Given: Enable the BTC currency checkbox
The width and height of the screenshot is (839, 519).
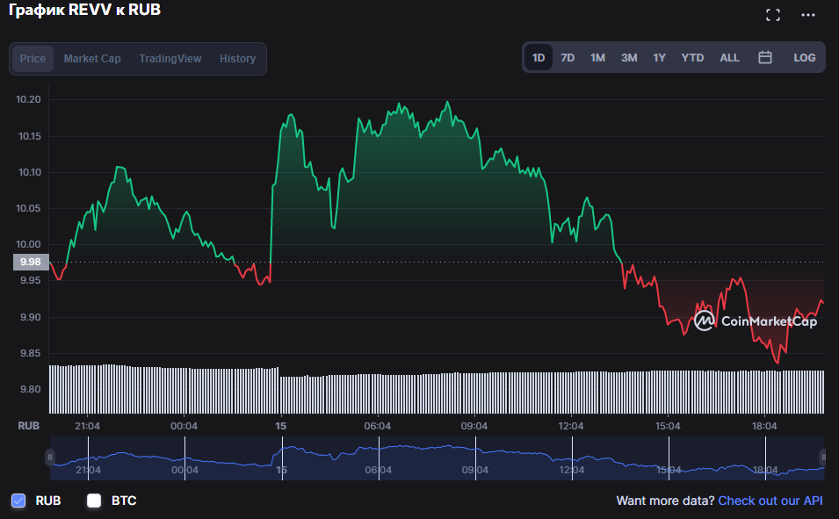Looking at the screenshot, I should click(94, 501).
